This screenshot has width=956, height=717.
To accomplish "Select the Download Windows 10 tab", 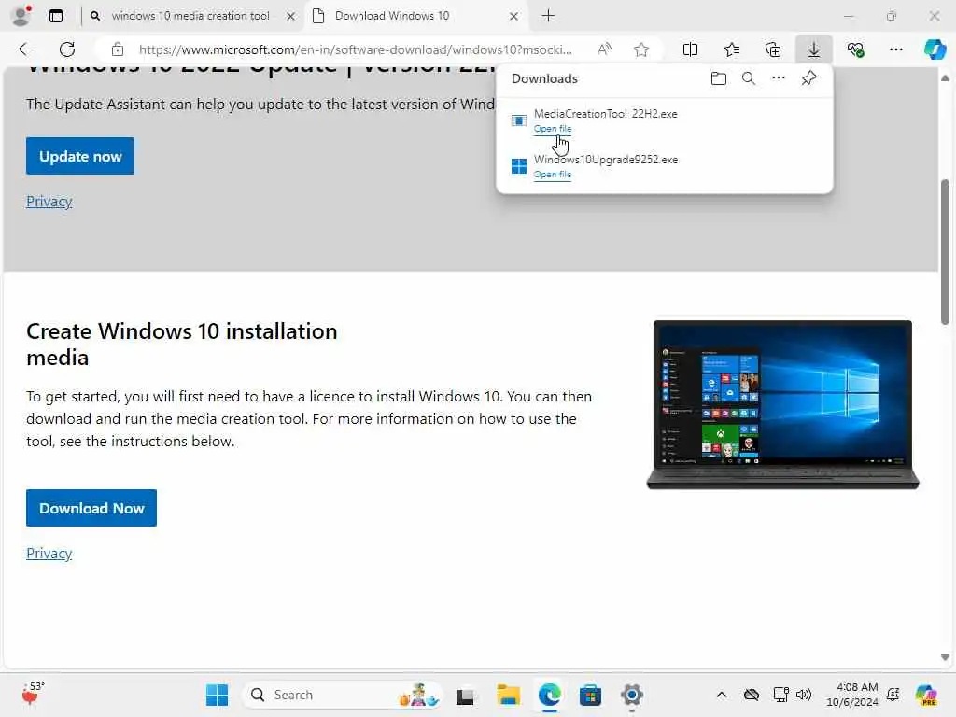I will tap(417, 16).
